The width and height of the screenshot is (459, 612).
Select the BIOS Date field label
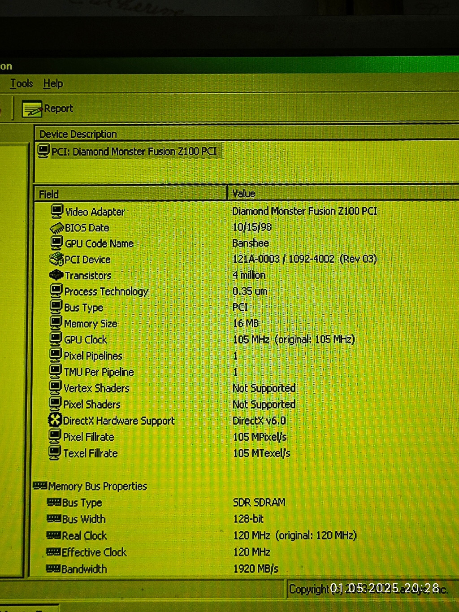87,228
